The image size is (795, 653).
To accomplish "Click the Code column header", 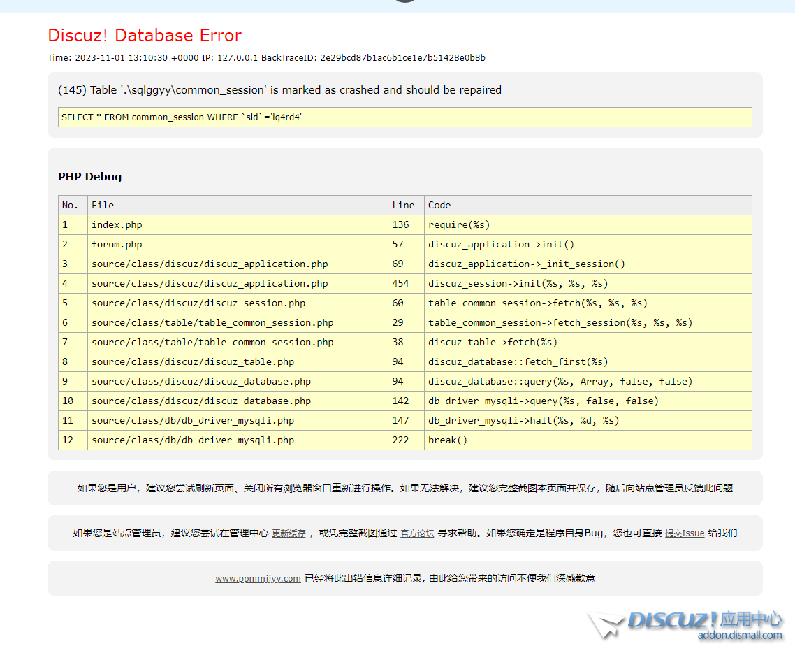I will coord(439,206).
